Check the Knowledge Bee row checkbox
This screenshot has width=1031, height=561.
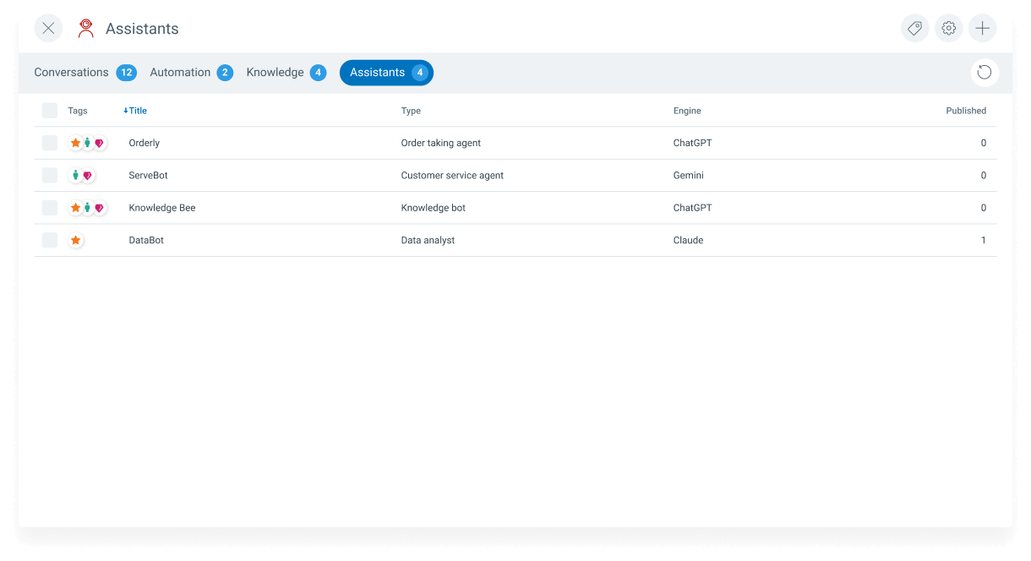coord(50,208)
